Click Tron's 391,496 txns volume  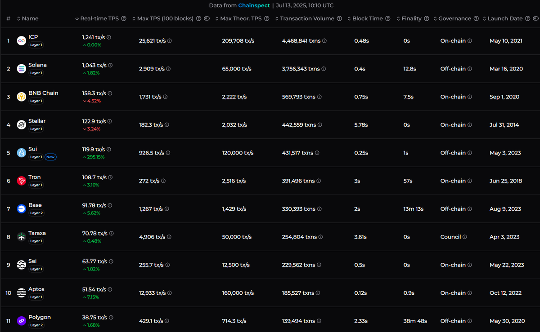pyautogui.click(x=298, y=181)
